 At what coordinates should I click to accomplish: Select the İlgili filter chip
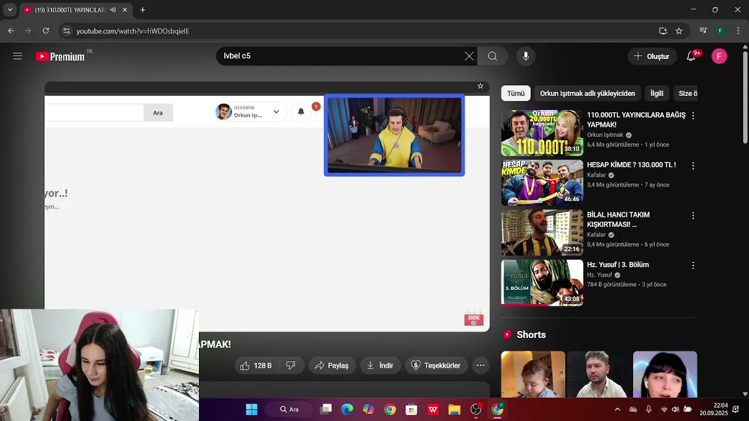coord(657,94)
